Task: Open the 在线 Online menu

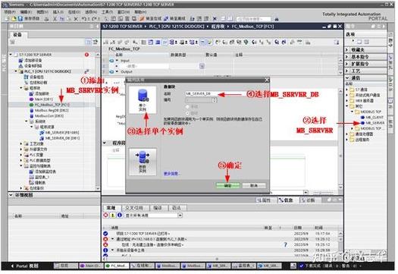Action: click(x=74, y=12)
